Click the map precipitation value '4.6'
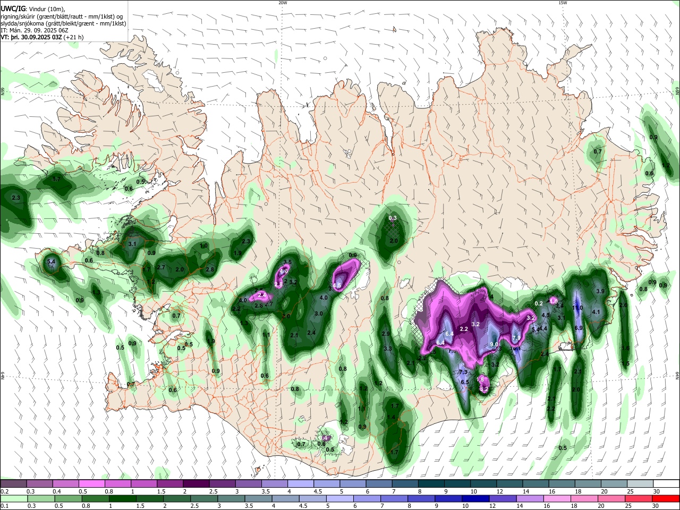 [283, 271]
